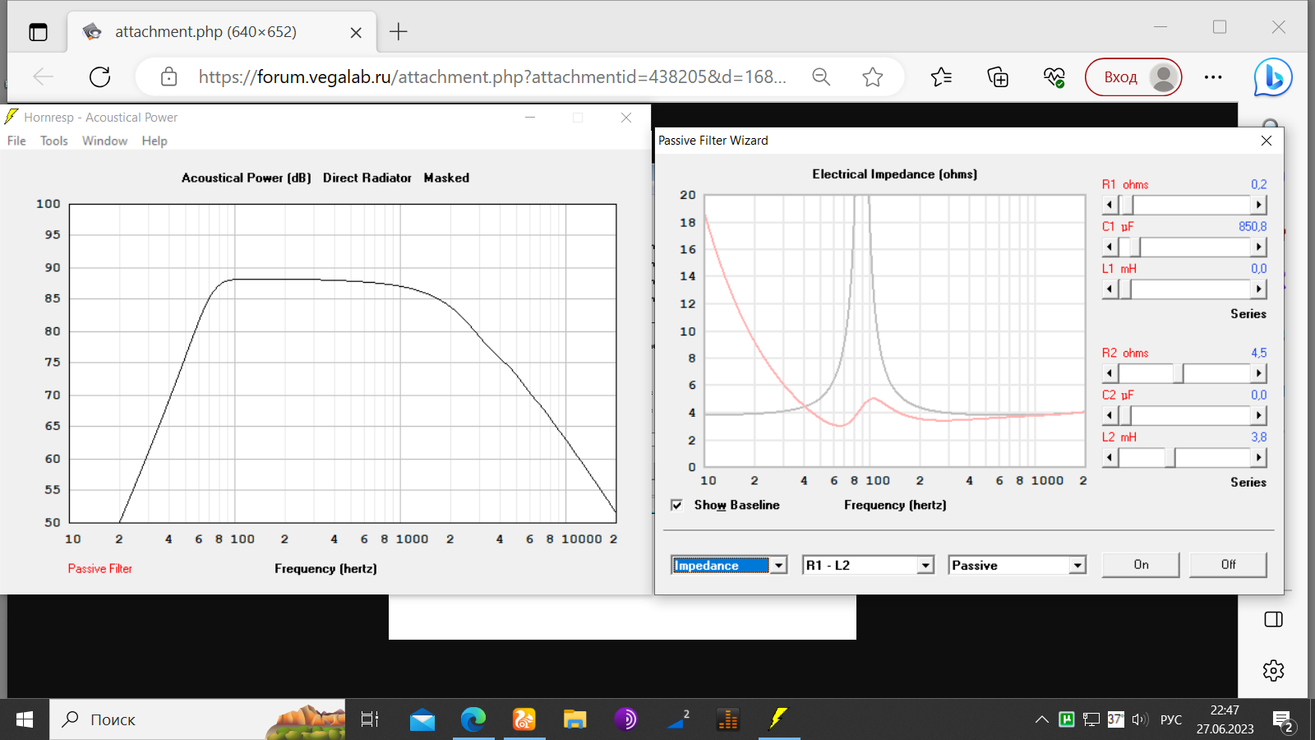Click the taskbar search box Поиск

(197, 719)
